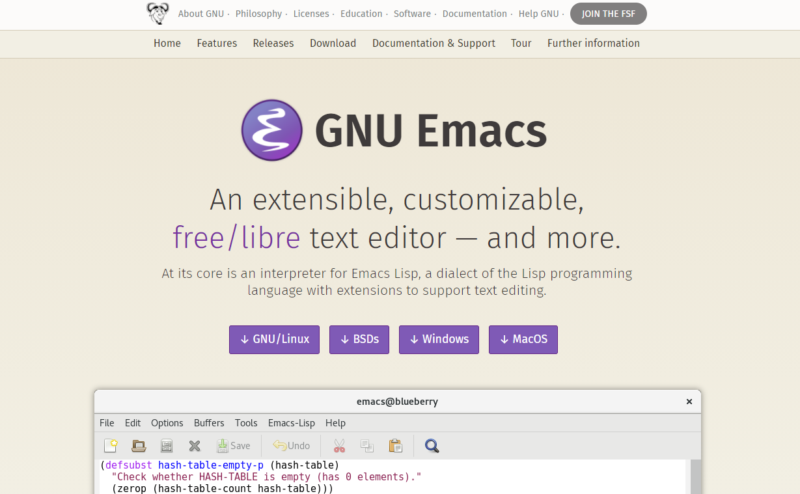Image resolution: width=800 pixels, height=494 pixels.
Task: Click the docstring "Check whether HASH-TABLE is empty"
Action: (266, 477)
